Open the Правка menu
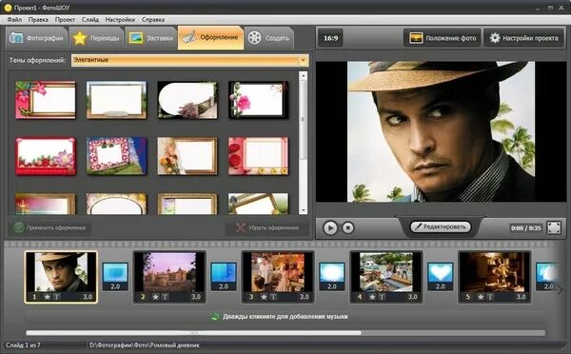The width and height of the screenshot is (571, 354). click(38, 20)
